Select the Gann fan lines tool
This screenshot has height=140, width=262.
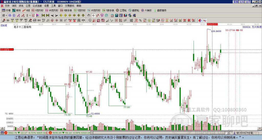pos(94,20)
